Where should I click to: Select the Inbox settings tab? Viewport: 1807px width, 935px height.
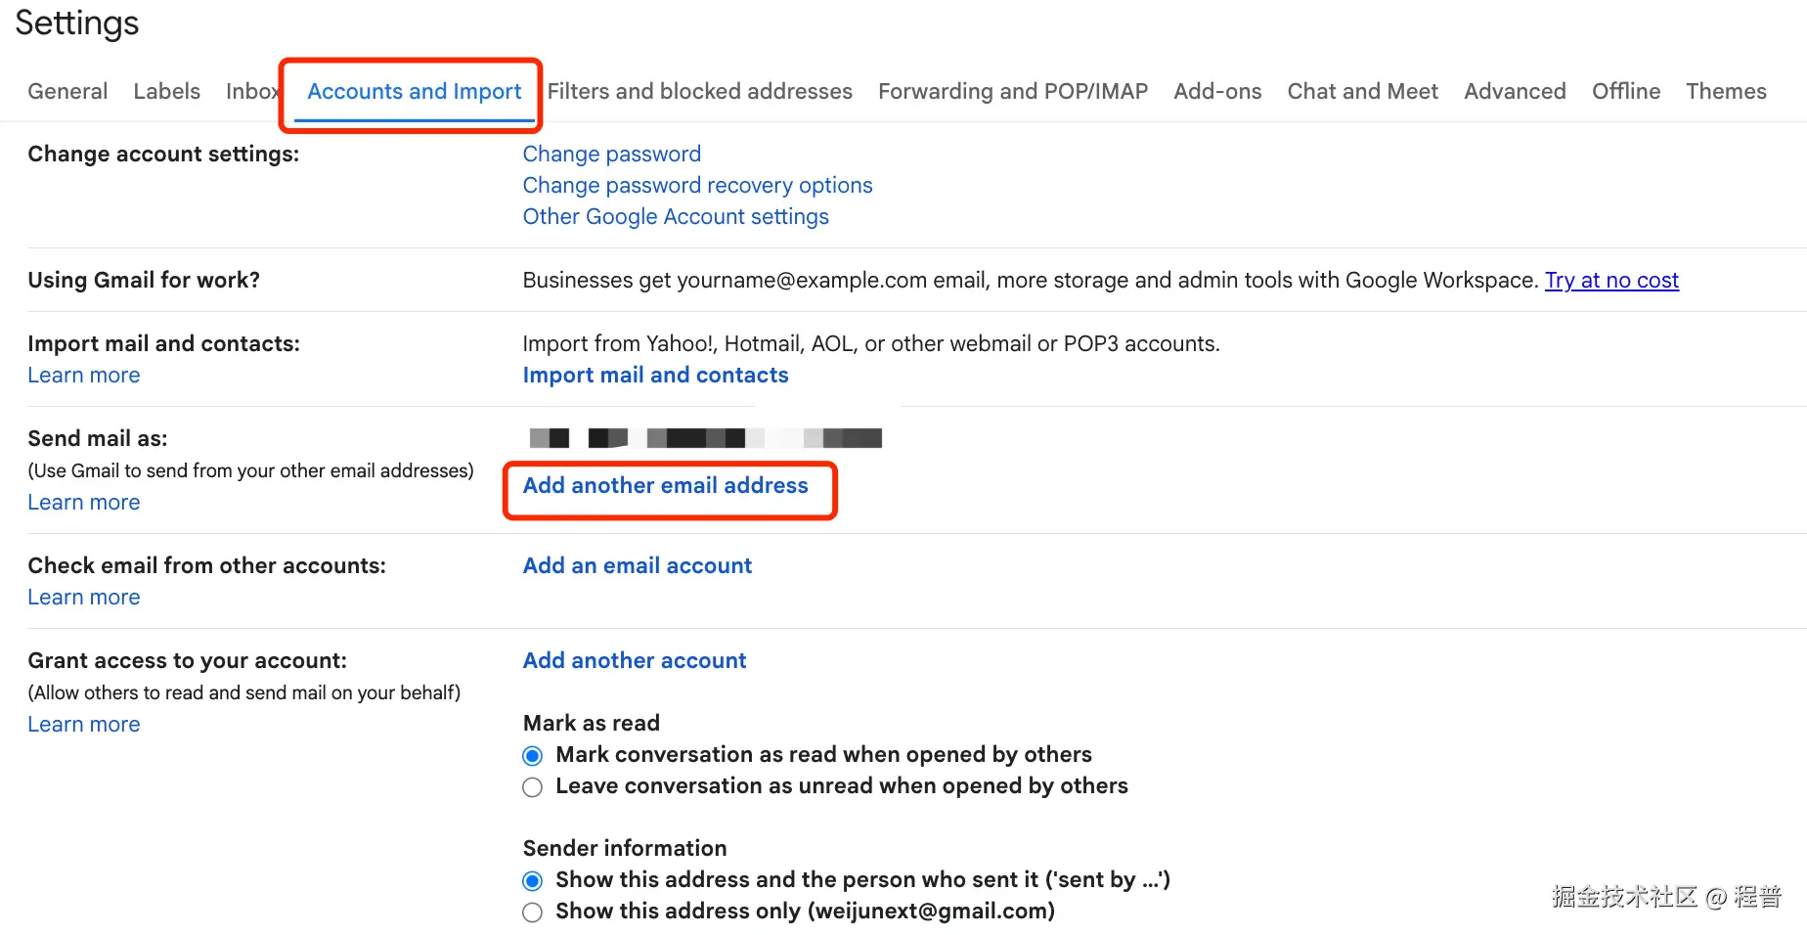[x=252, y=91]
